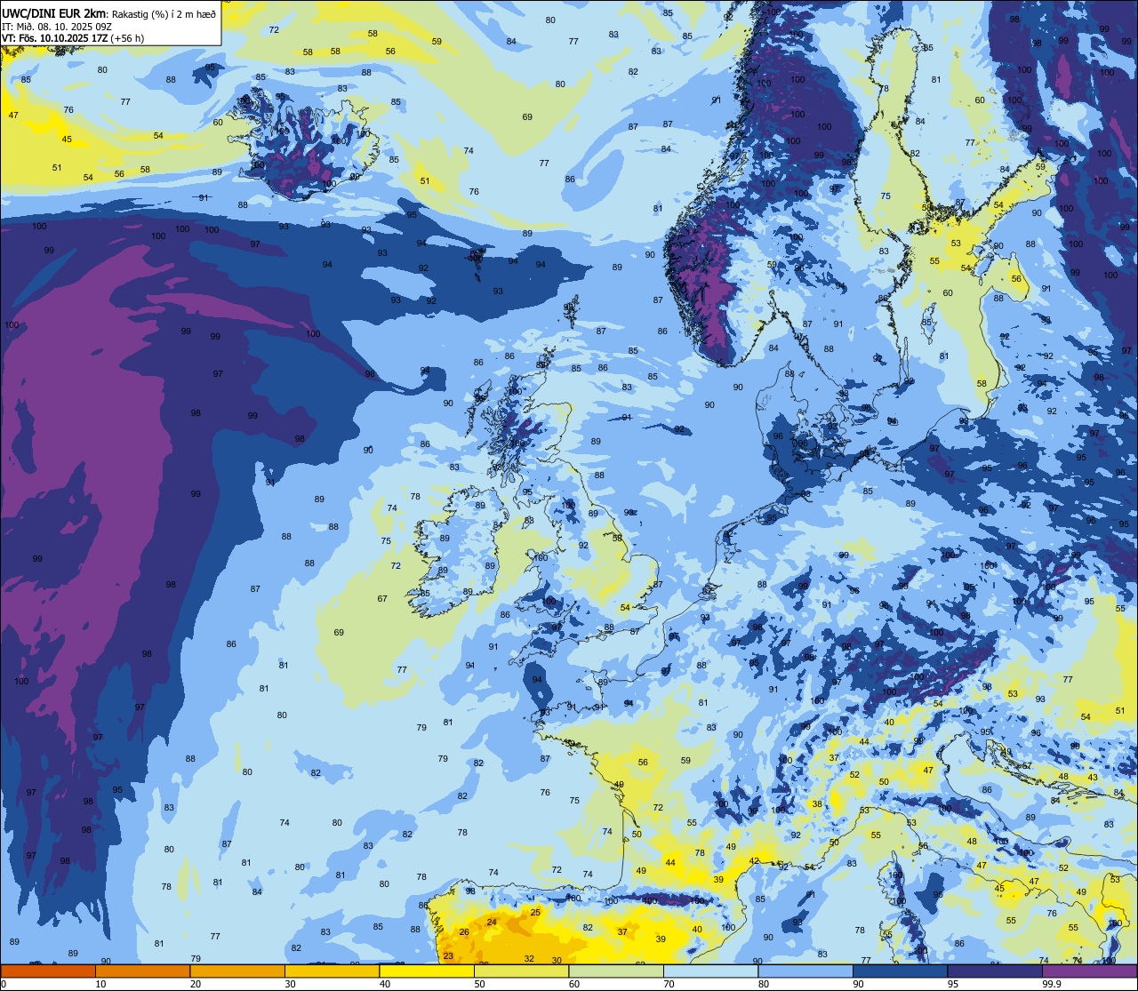Click the 'VT: Fös. 10.10.2025 17Z (+56 h)' line
The height and width of the screenshot is (991, 1138).
pos(74,38)
